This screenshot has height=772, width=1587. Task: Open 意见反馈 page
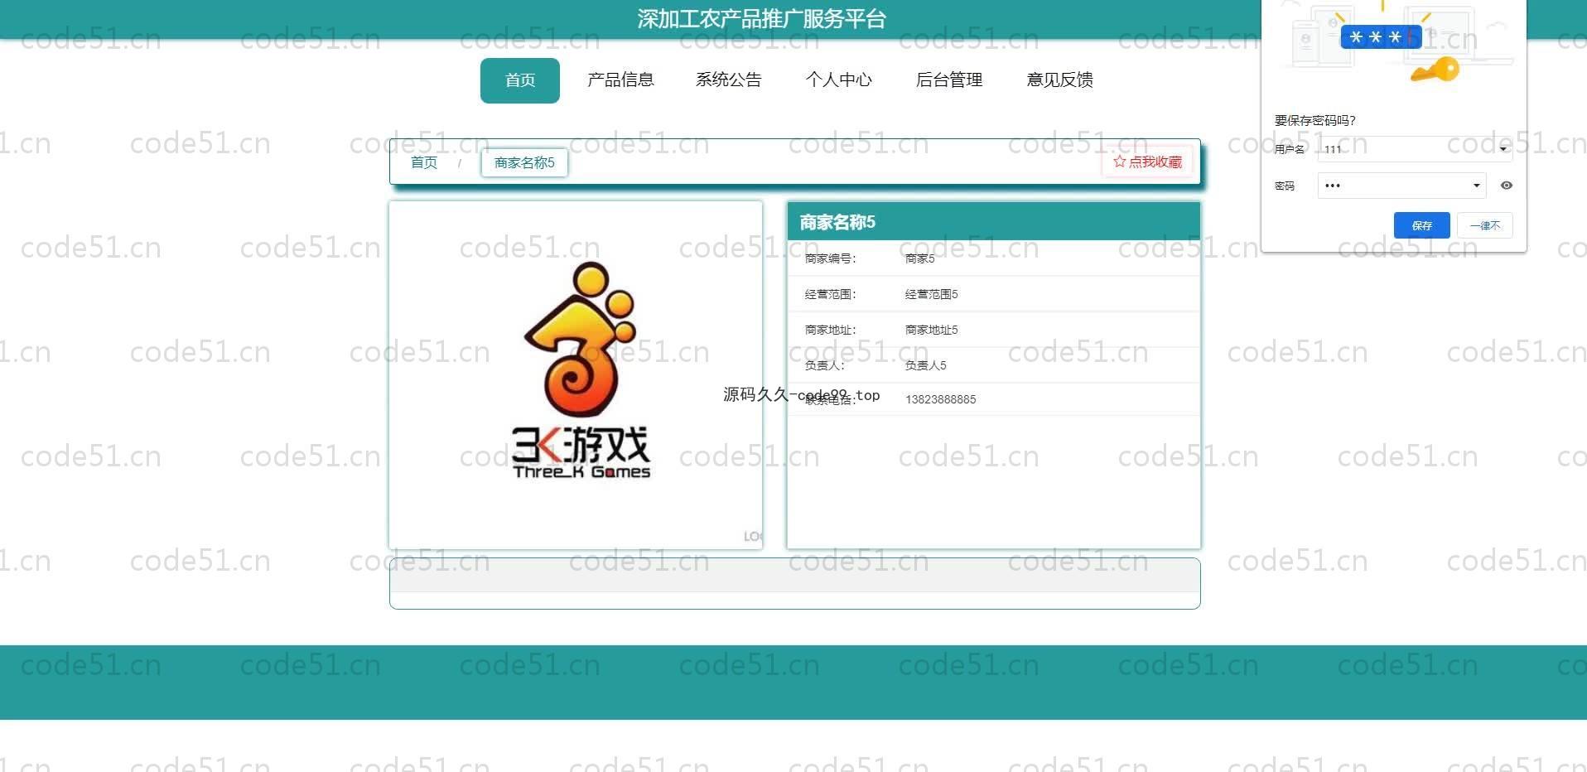click(x=1060, y=80)
